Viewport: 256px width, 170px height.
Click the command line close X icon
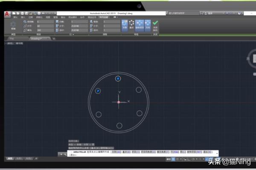tap(61, 154)
